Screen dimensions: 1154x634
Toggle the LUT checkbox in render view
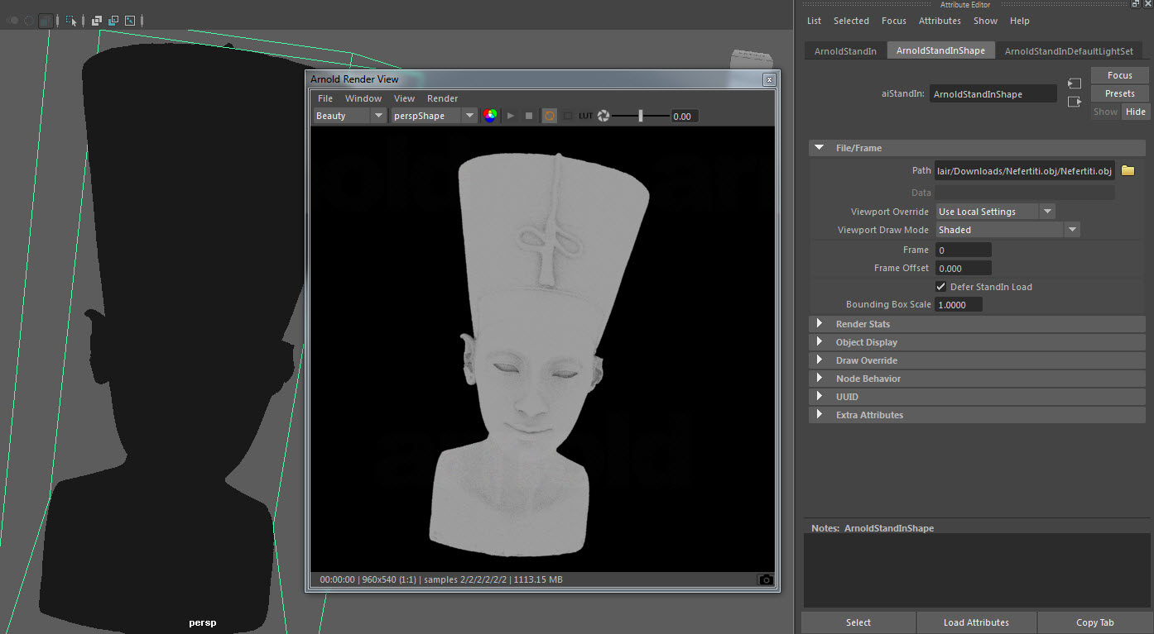coord(568,116)
